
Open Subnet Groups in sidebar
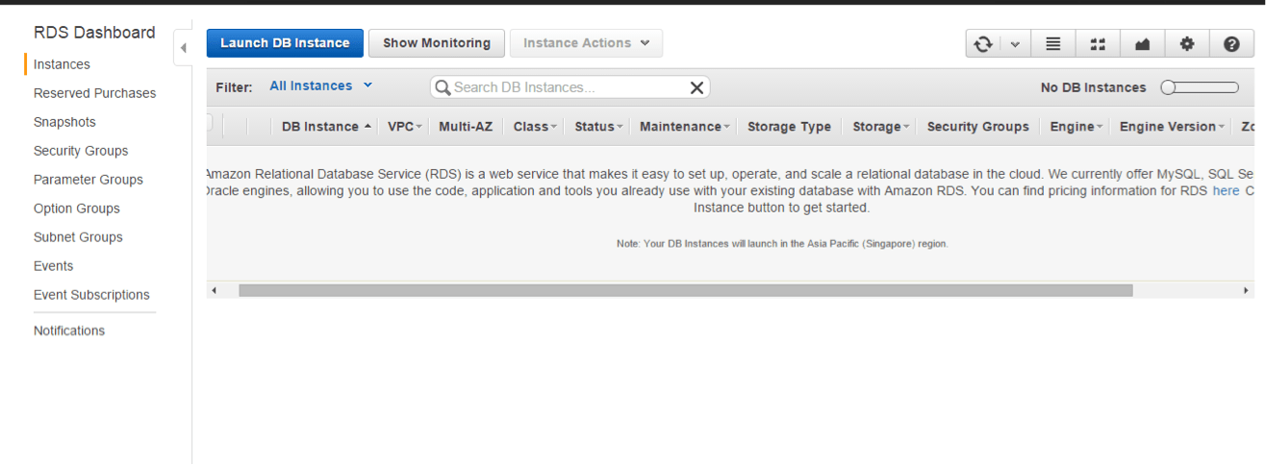[x=78, y=237]
